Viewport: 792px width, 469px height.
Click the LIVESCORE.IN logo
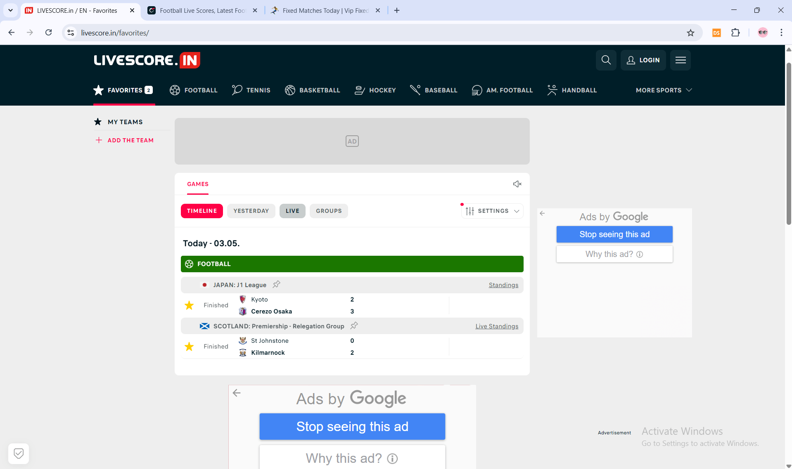[x=147, y=60]
